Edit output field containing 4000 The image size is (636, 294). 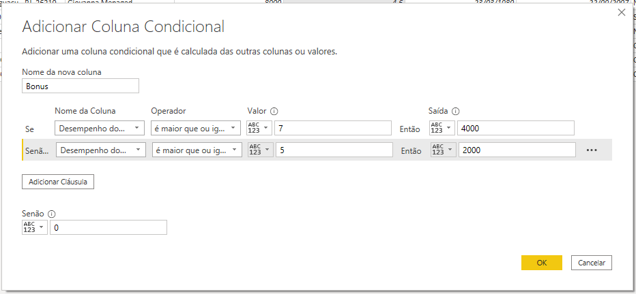pos(515,128)
